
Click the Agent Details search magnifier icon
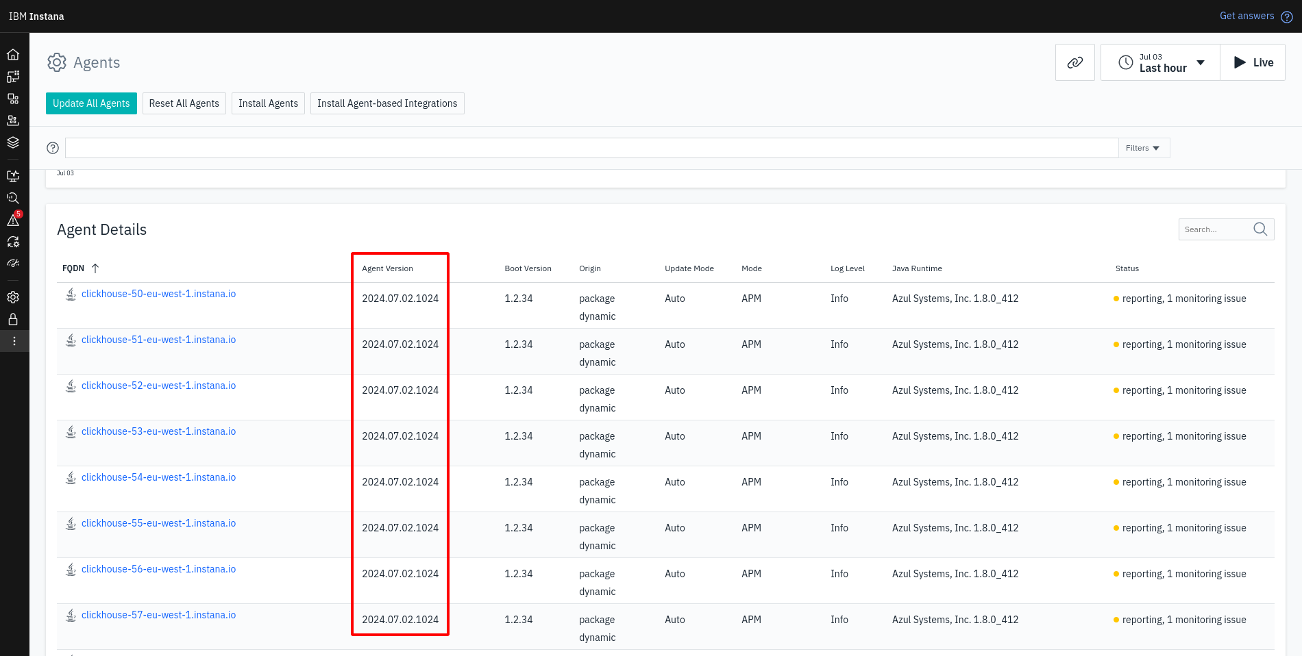click(x=1260, y=229)
